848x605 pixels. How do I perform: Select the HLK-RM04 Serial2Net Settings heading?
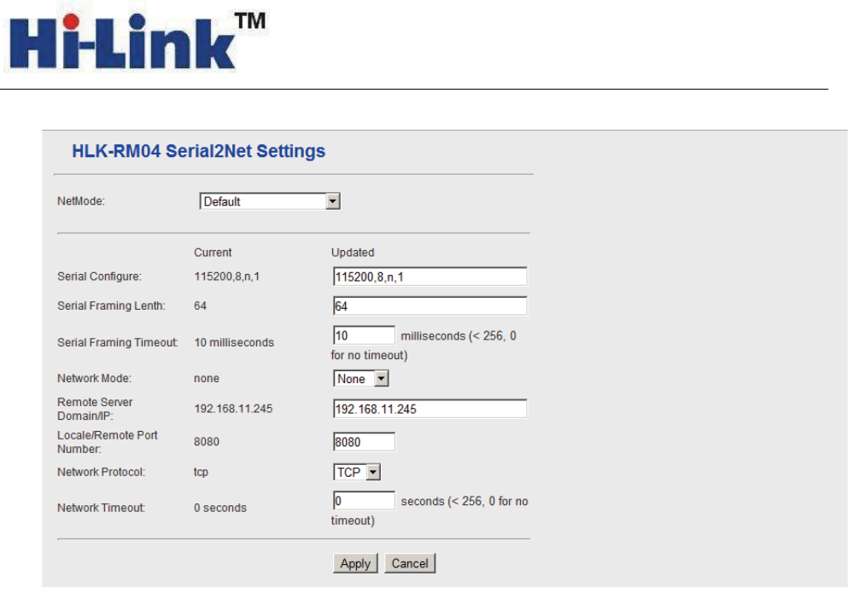pyautogui.click(x=198, y=151)
